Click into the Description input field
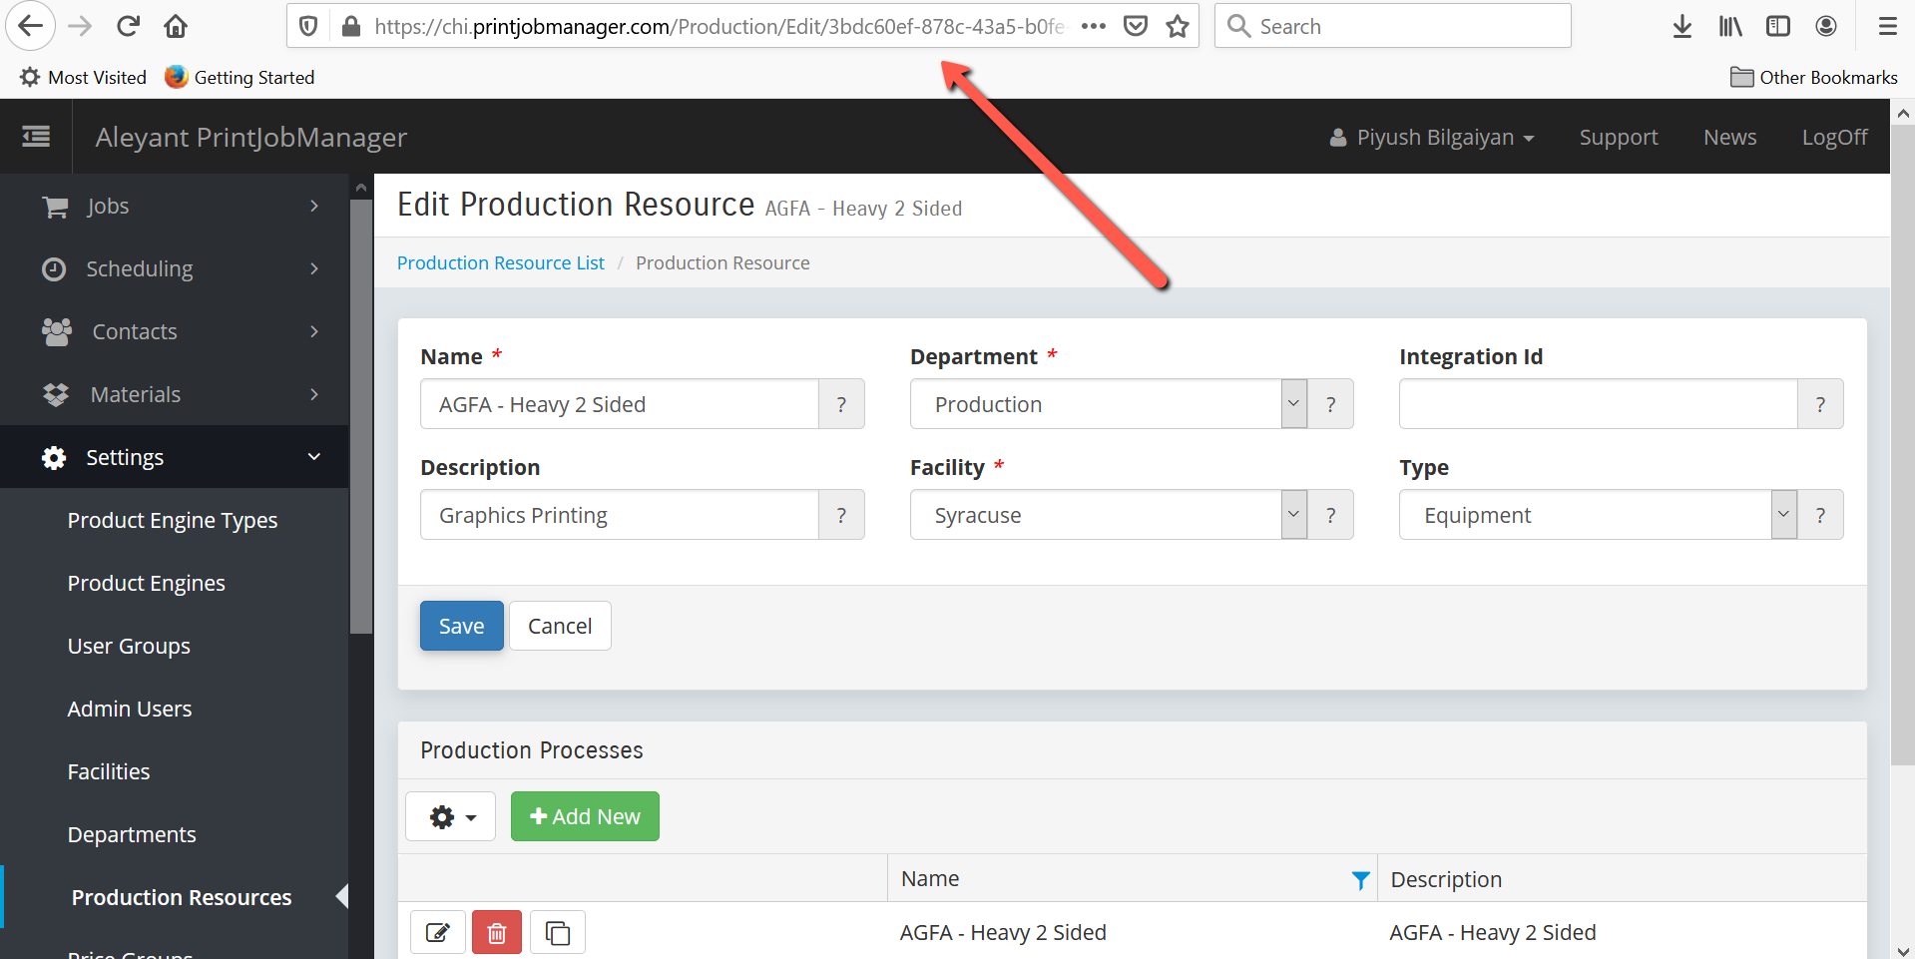The height and width of the screenshot is (959, 1915). point(620,515)
